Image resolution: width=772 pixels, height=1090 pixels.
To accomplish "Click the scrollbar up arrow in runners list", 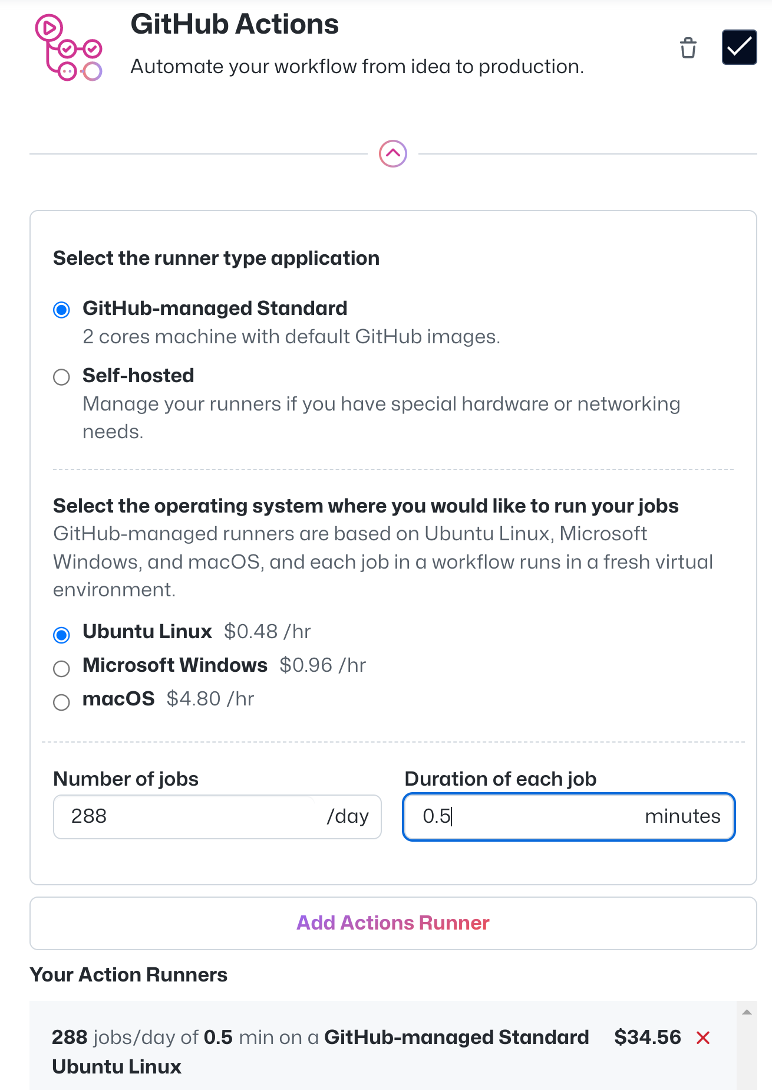I will tap(747, 1012).
